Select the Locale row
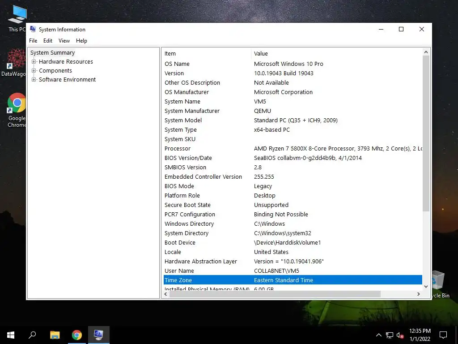This screenshot has width=458, height=344. pos(293,252)
